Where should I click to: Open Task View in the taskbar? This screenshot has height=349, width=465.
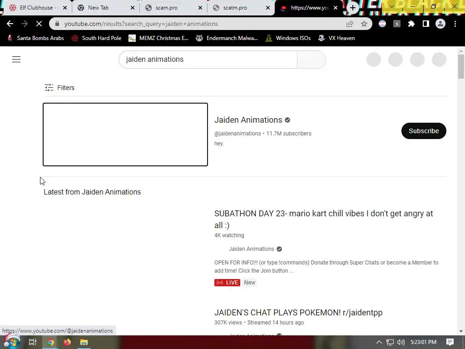point(33,342)
